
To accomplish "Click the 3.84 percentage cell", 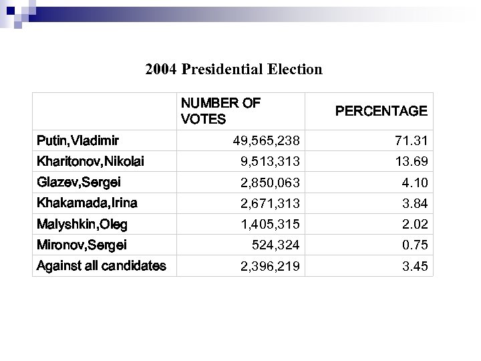I will point(416,204).
